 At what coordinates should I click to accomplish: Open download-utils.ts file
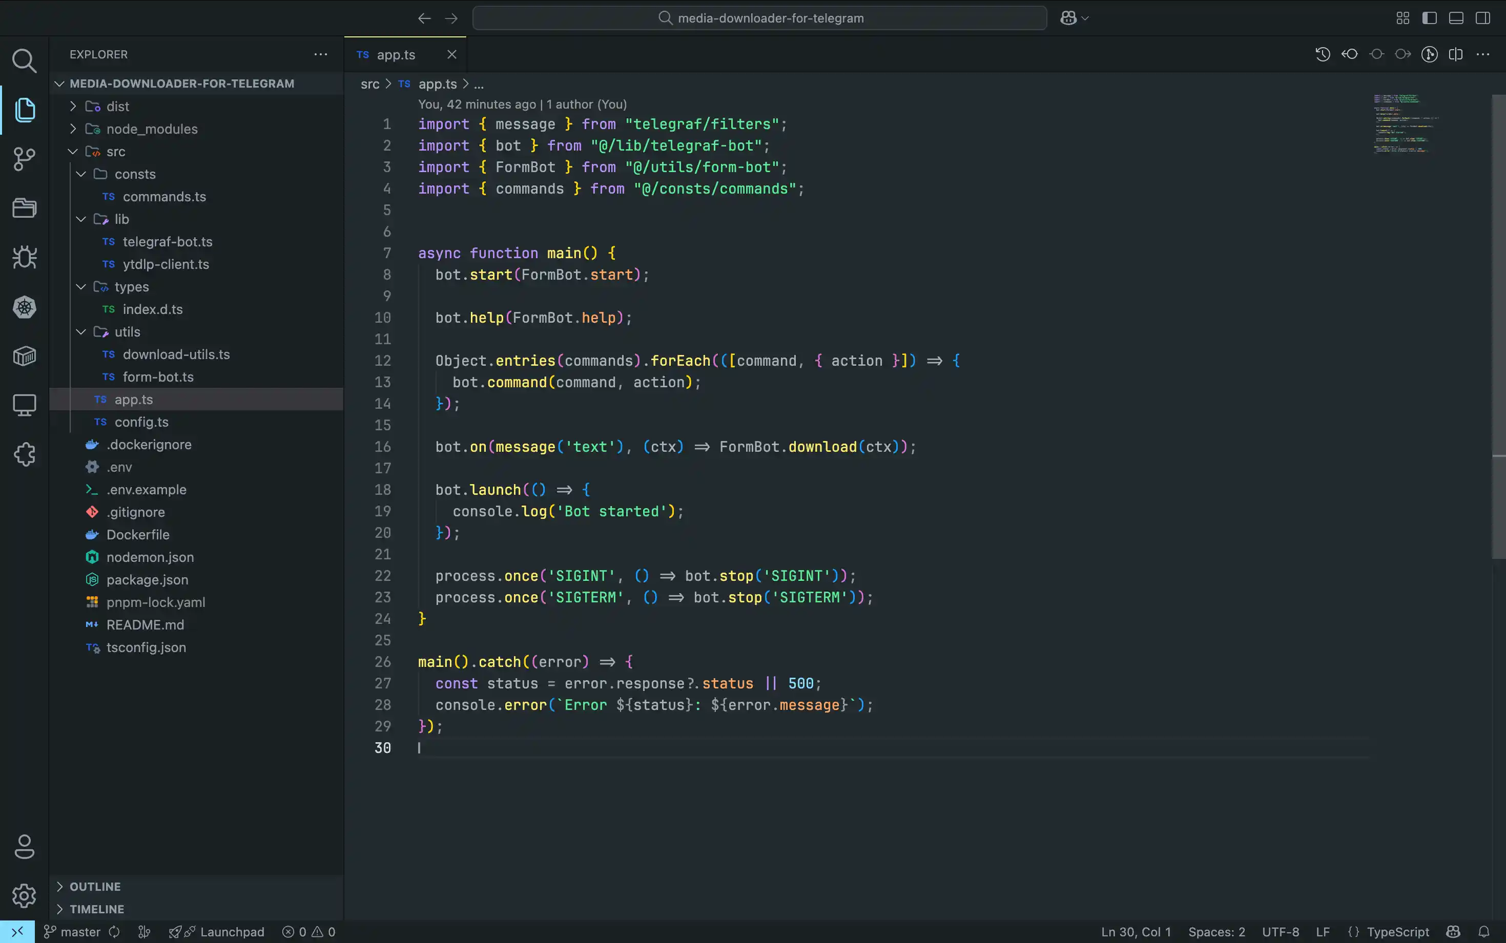pyautogui.click(x=196, y=354)
